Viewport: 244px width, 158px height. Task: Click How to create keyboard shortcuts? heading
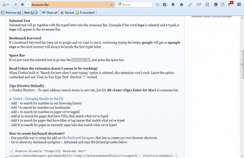[x=37, y=134]
